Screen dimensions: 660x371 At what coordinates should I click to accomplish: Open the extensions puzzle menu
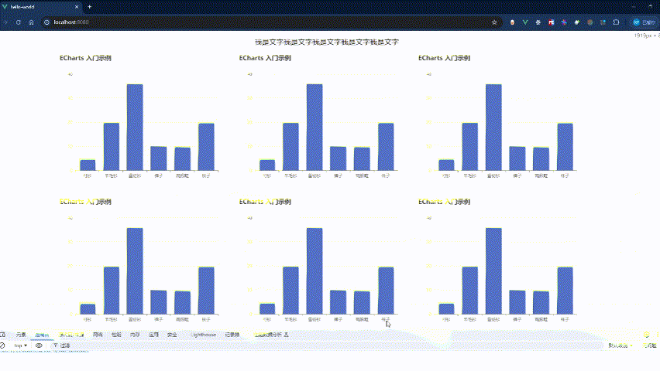tap(616, 22)
